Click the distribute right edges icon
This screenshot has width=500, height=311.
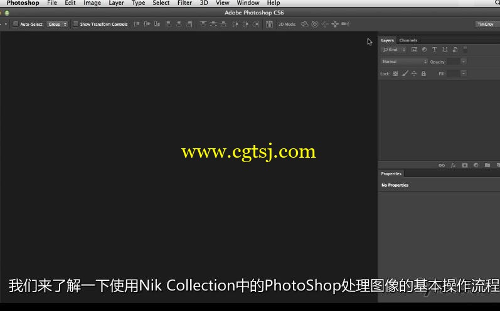[x=255, y=24]
